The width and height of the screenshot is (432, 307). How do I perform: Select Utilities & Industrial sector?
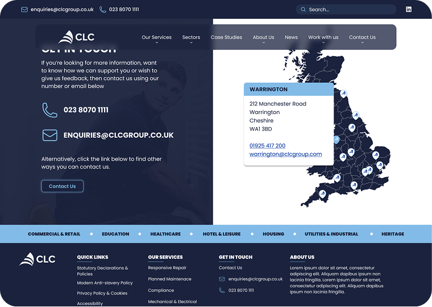[331, 234]
